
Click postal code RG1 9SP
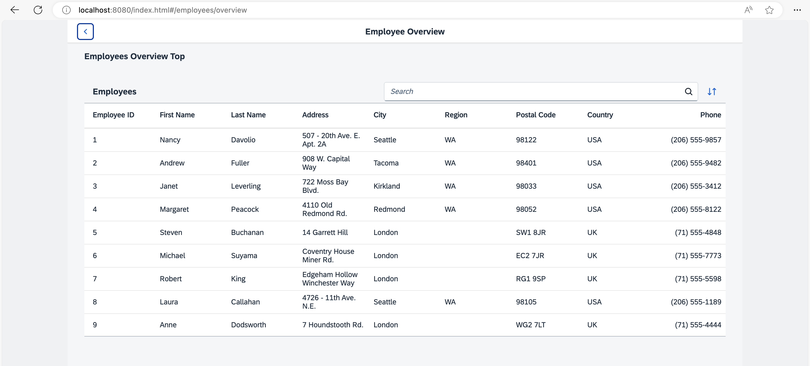click(531, 279)
